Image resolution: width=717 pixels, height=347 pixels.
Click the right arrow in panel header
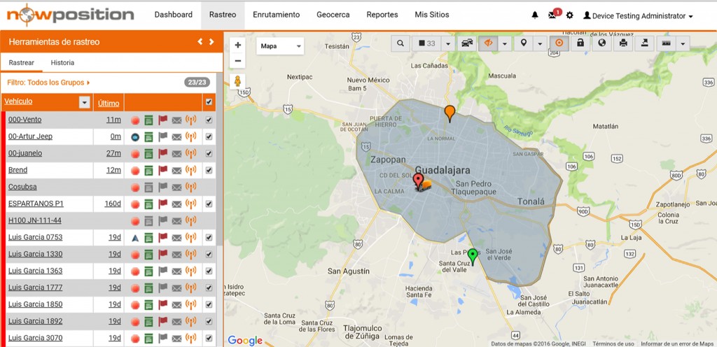click(x=211, y=41)
